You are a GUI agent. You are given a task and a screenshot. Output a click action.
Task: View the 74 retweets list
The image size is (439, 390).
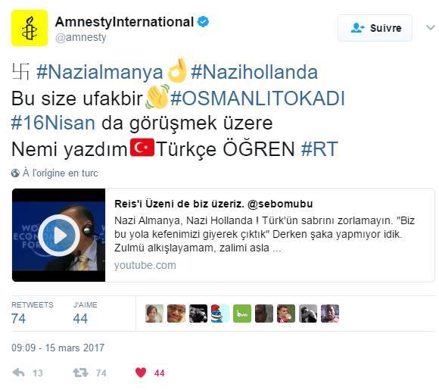coord(33,314)
